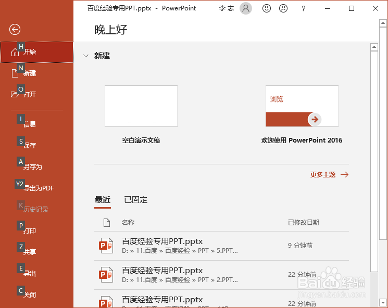Select the 开始 home icon

coord(15,52)
